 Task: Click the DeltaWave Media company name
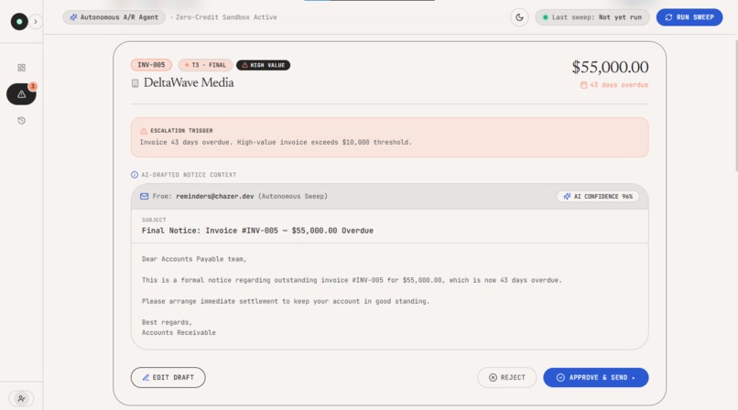tap(189, 82)
